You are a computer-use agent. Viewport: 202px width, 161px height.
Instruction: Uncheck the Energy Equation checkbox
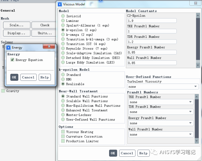pos(12,60)
